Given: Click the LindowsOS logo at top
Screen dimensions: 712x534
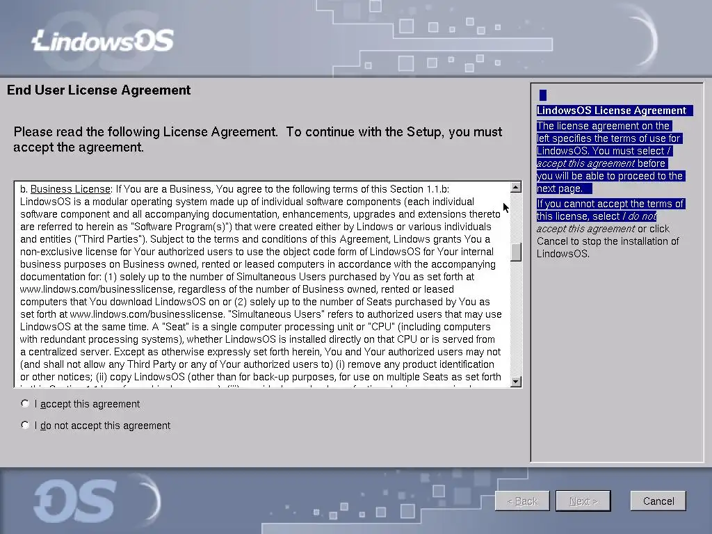Looking at the screenshot, I should 103,41.
